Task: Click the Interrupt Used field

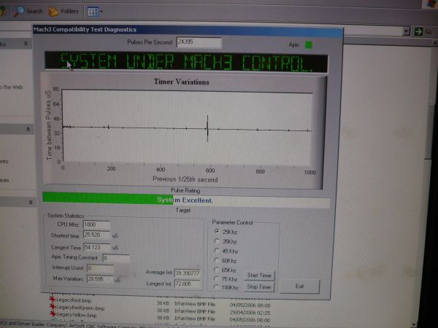Action: (x=100, y=268)
